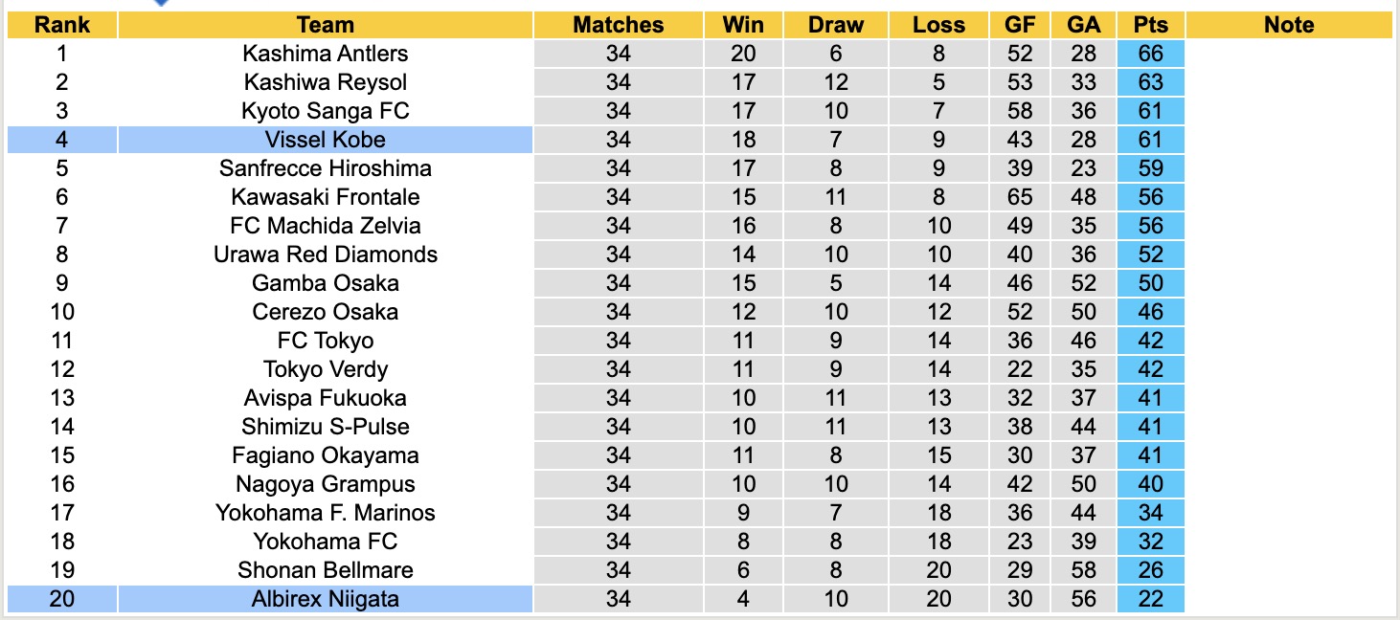
Task: Click Shonan Bellmare's 26 points cell
Action: [1150, 570]
